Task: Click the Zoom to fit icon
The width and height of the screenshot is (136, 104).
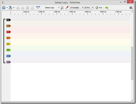Action: click(27, 8)
